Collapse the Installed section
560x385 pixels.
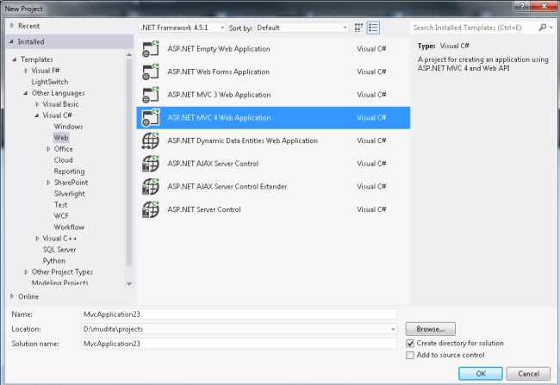11,41
